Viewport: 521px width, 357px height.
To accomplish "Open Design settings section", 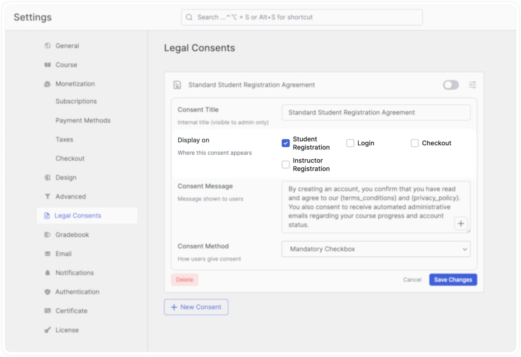I will (x=66, y=178).
